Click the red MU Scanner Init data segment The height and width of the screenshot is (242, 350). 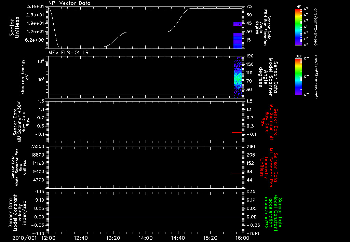coord(237,132)
